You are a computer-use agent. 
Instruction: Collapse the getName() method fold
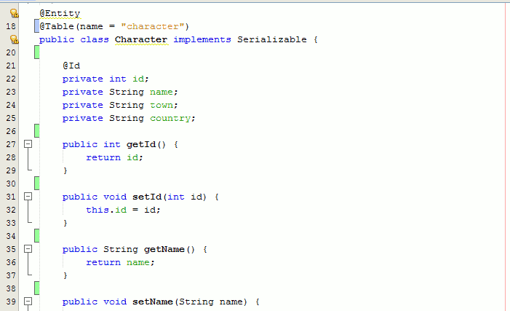tap(28, 249)
